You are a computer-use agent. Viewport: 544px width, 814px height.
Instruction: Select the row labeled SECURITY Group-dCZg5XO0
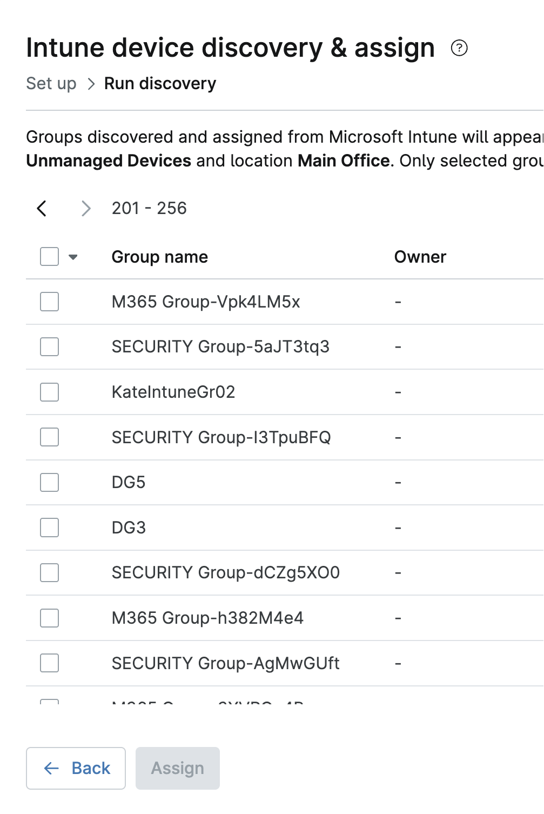tap(49, 572)
